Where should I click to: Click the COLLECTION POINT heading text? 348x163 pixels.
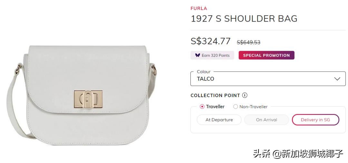coord(215,95)
